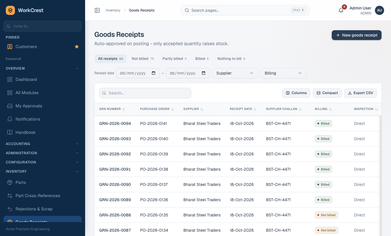The width and height of the screenshot is (391, 236).
Task: Click the Inventory breadcrumb link
Action: (113, 10)
